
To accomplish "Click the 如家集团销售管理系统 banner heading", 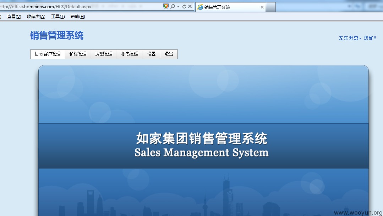I will pos(202,139).
